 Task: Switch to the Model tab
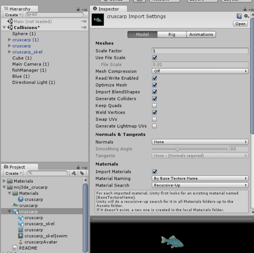[x=142, y=35]
